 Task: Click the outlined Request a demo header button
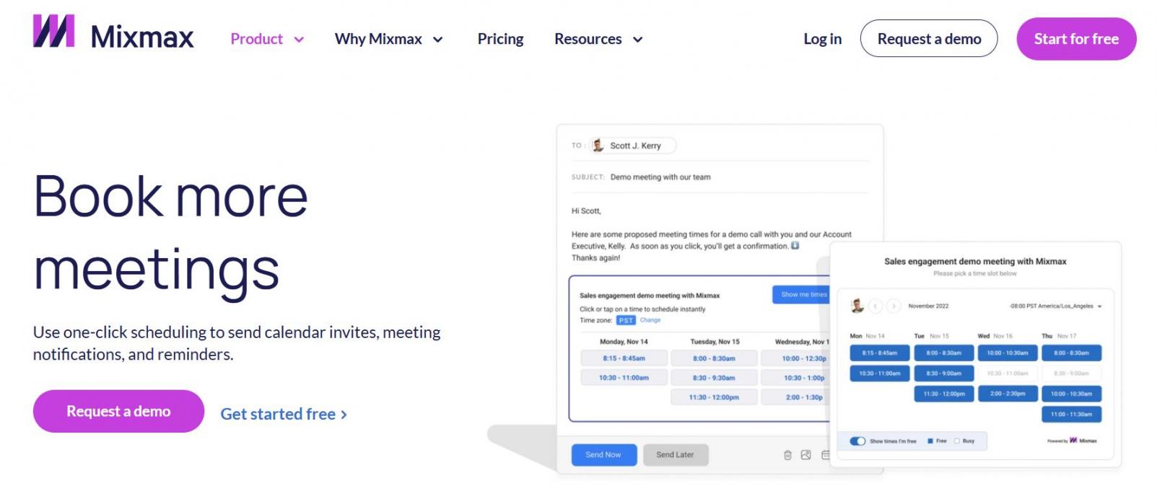(929, 39)
